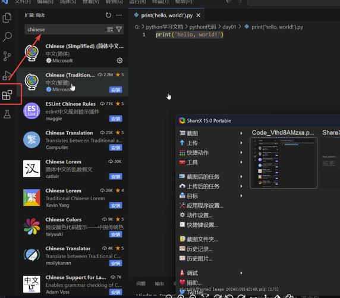Refresh the extensions list
The width and height of the screenshot is (340, 298).
(108, 15)
